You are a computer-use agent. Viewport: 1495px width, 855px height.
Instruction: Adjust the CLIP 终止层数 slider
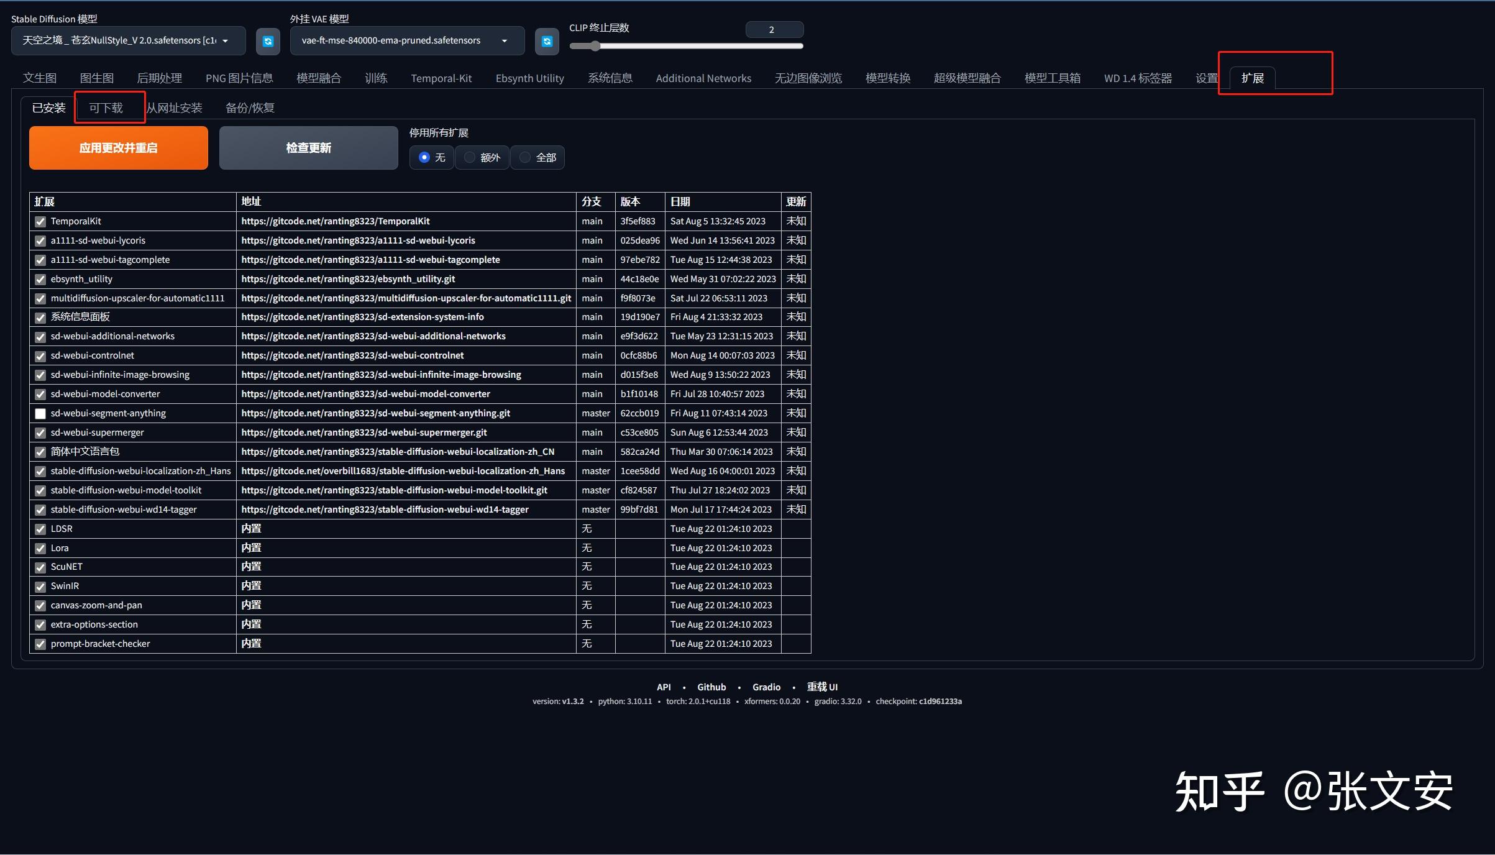595,46
